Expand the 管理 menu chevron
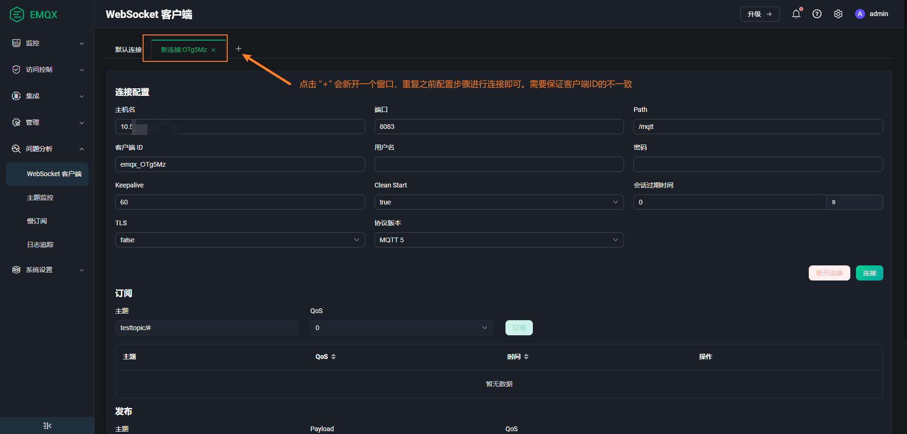Viewport: 907px width, 434px height. pos(82,123)
